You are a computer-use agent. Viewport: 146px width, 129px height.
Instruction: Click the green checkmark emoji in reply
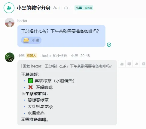tap(30, 81)
